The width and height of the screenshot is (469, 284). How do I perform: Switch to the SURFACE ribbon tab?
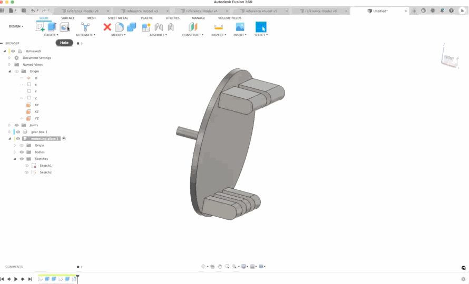tap(68, 18)
